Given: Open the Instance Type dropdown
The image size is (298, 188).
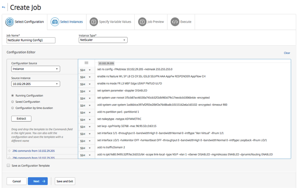Looking at the screenshot, I should coord(103,40).
